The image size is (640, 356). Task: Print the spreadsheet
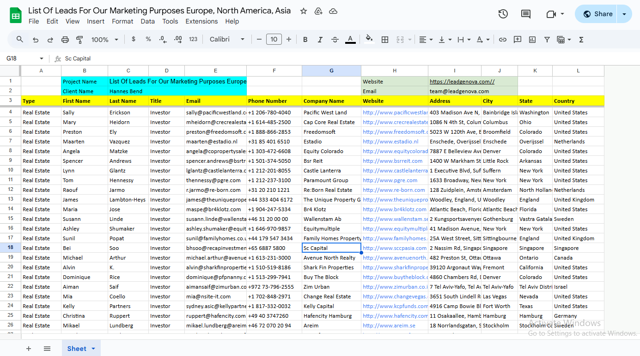coord(65,40)
